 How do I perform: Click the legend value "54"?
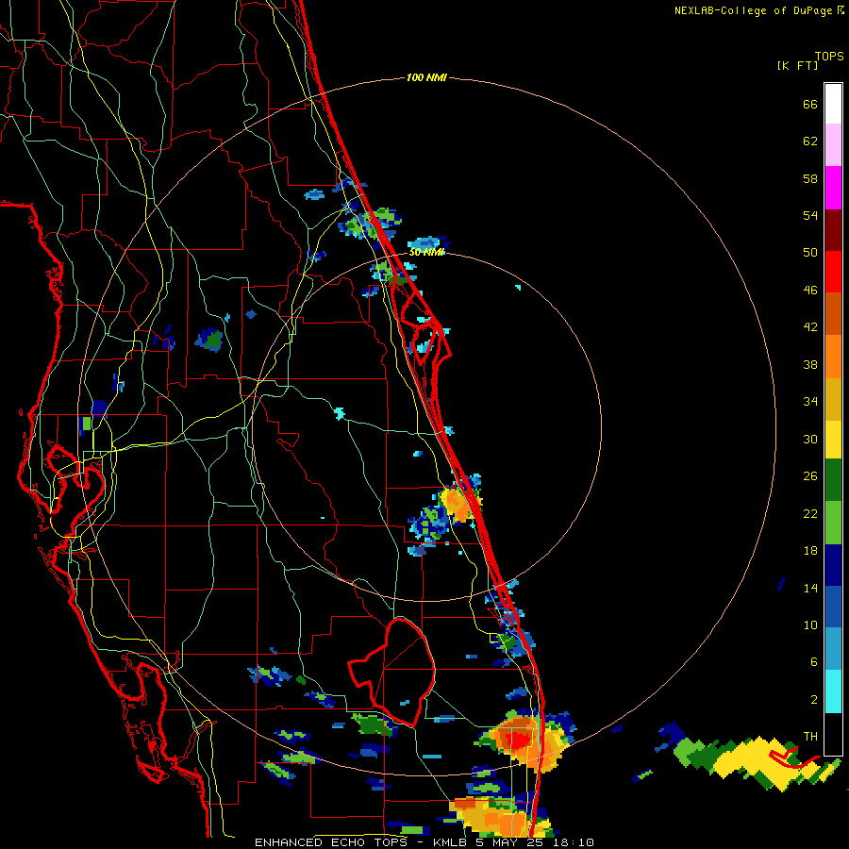tap(810, 215)
